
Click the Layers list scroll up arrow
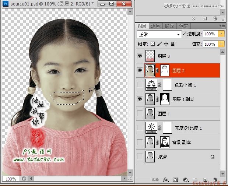click(x=222, y=52)
